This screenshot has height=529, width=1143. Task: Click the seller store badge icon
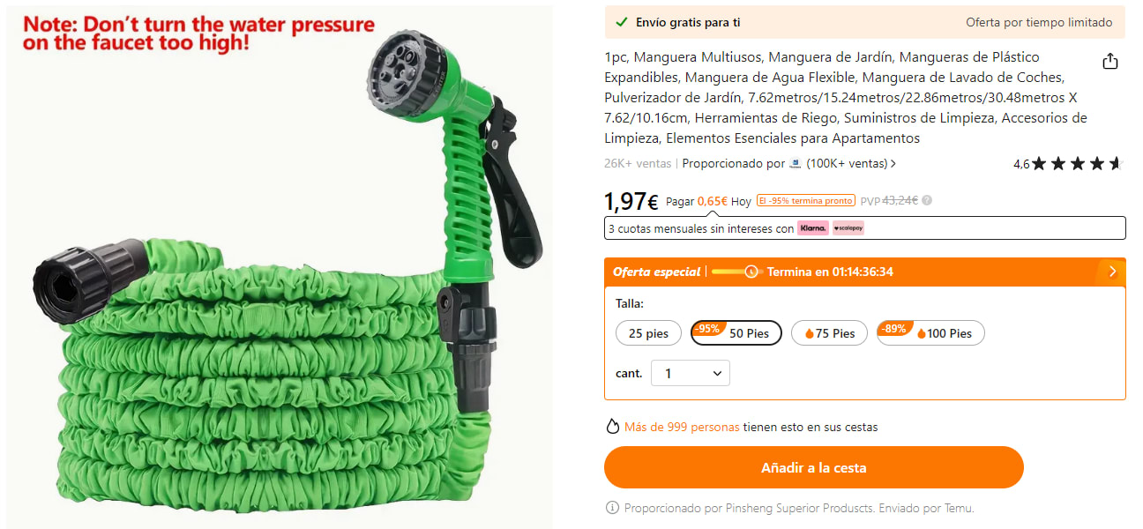796,163
